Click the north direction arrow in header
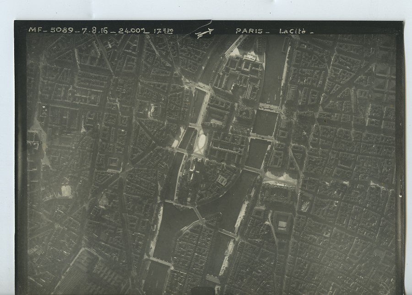The width and height of the screenshot is (412, 295). tap(204, 32)
